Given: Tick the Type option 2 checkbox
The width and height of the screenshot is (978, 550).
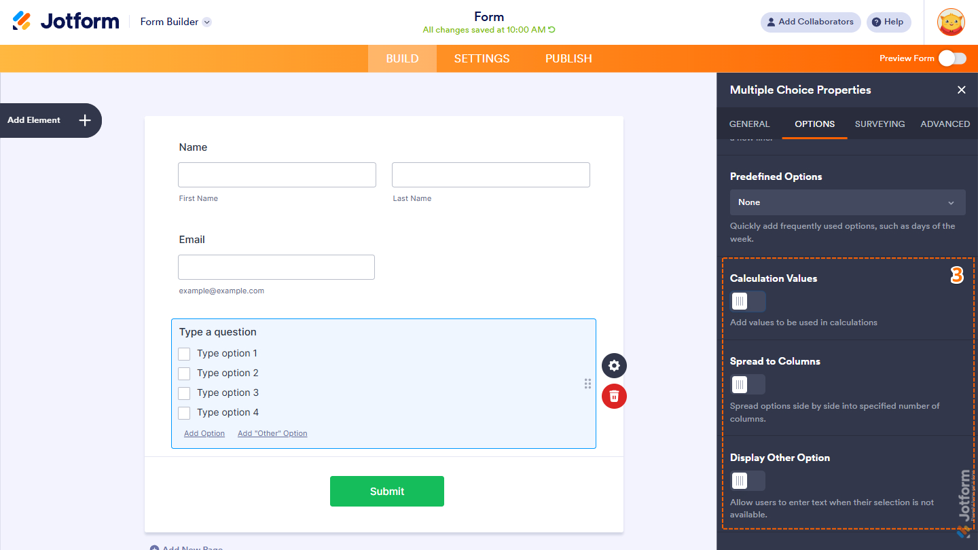Looking at the screenshot, I should (x=184, y=373).
